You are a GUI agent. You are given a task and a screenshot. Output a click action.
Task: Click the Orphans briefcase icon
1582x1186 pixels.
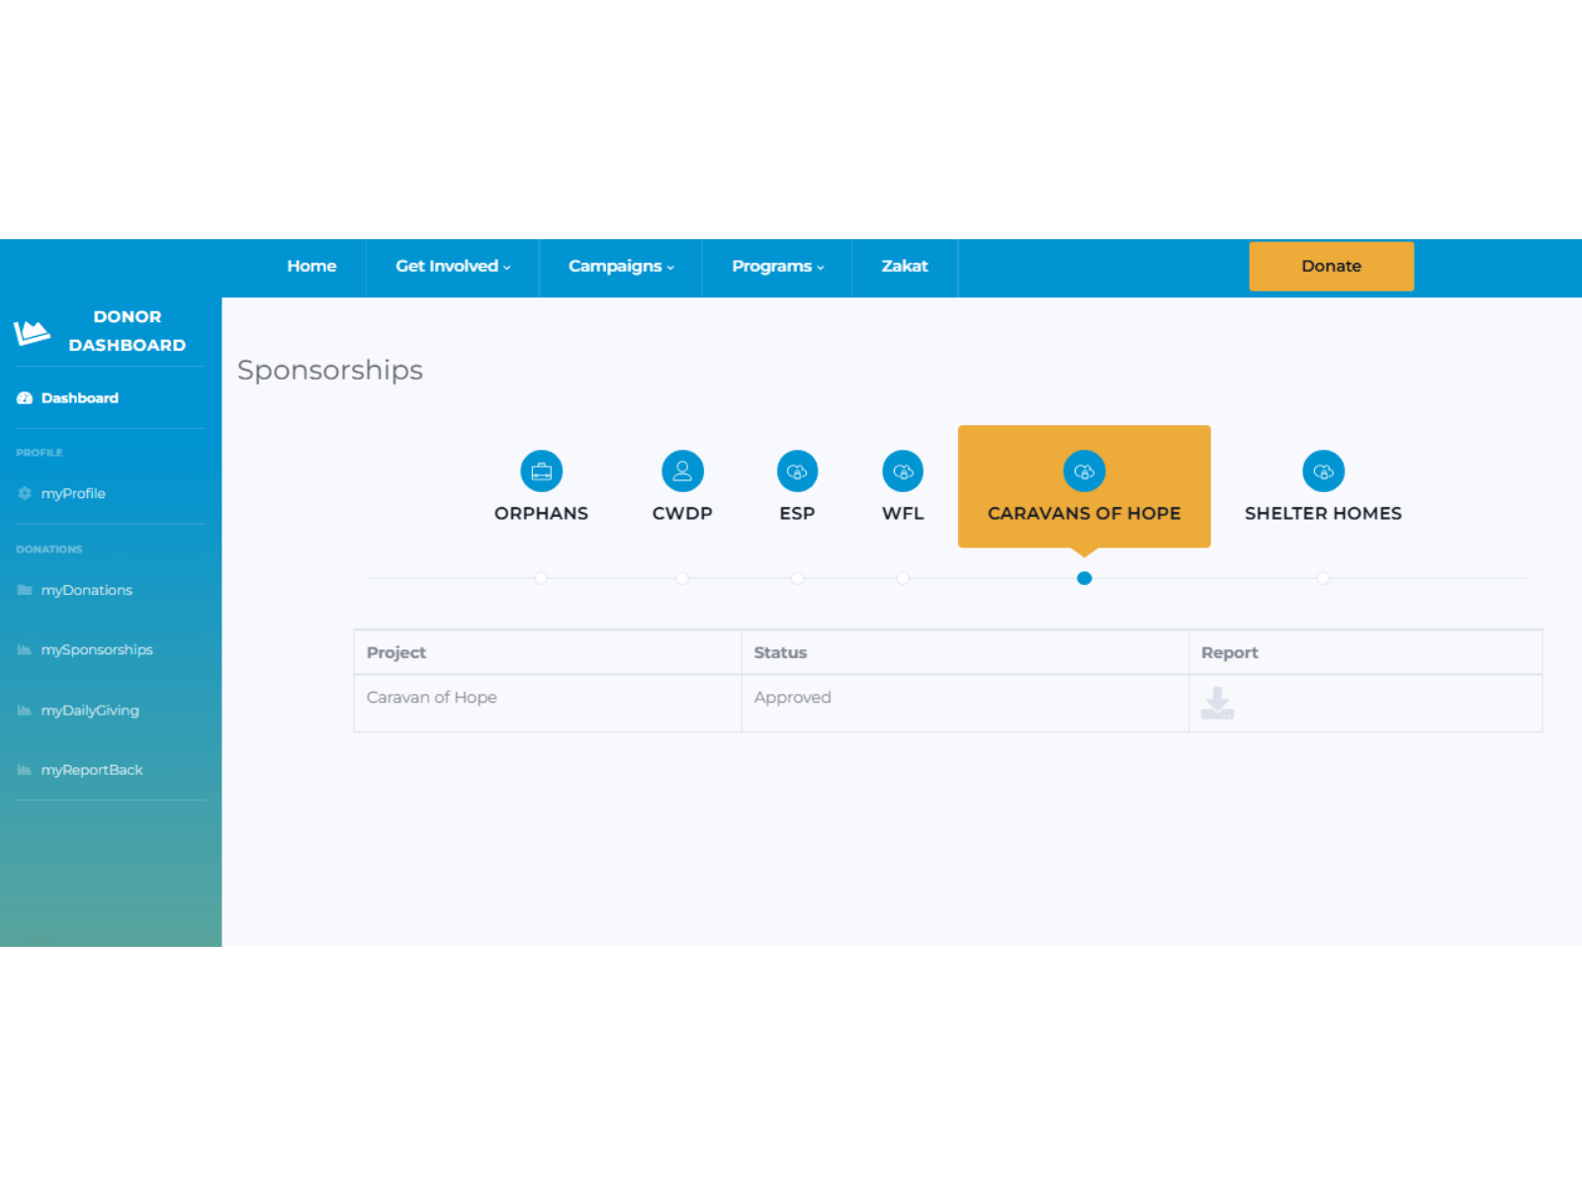click(542, 471)
